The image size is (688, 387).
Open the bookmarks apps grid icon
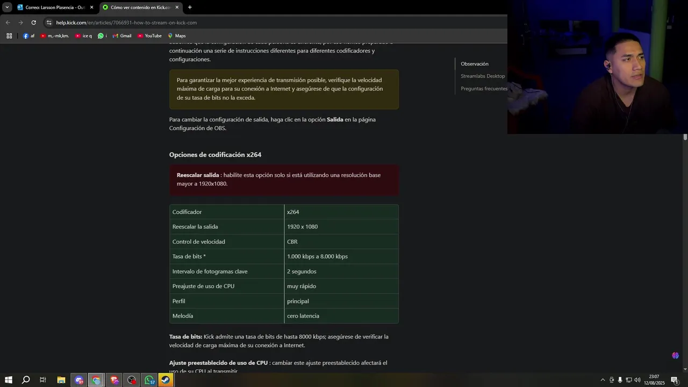pos(9,36)
